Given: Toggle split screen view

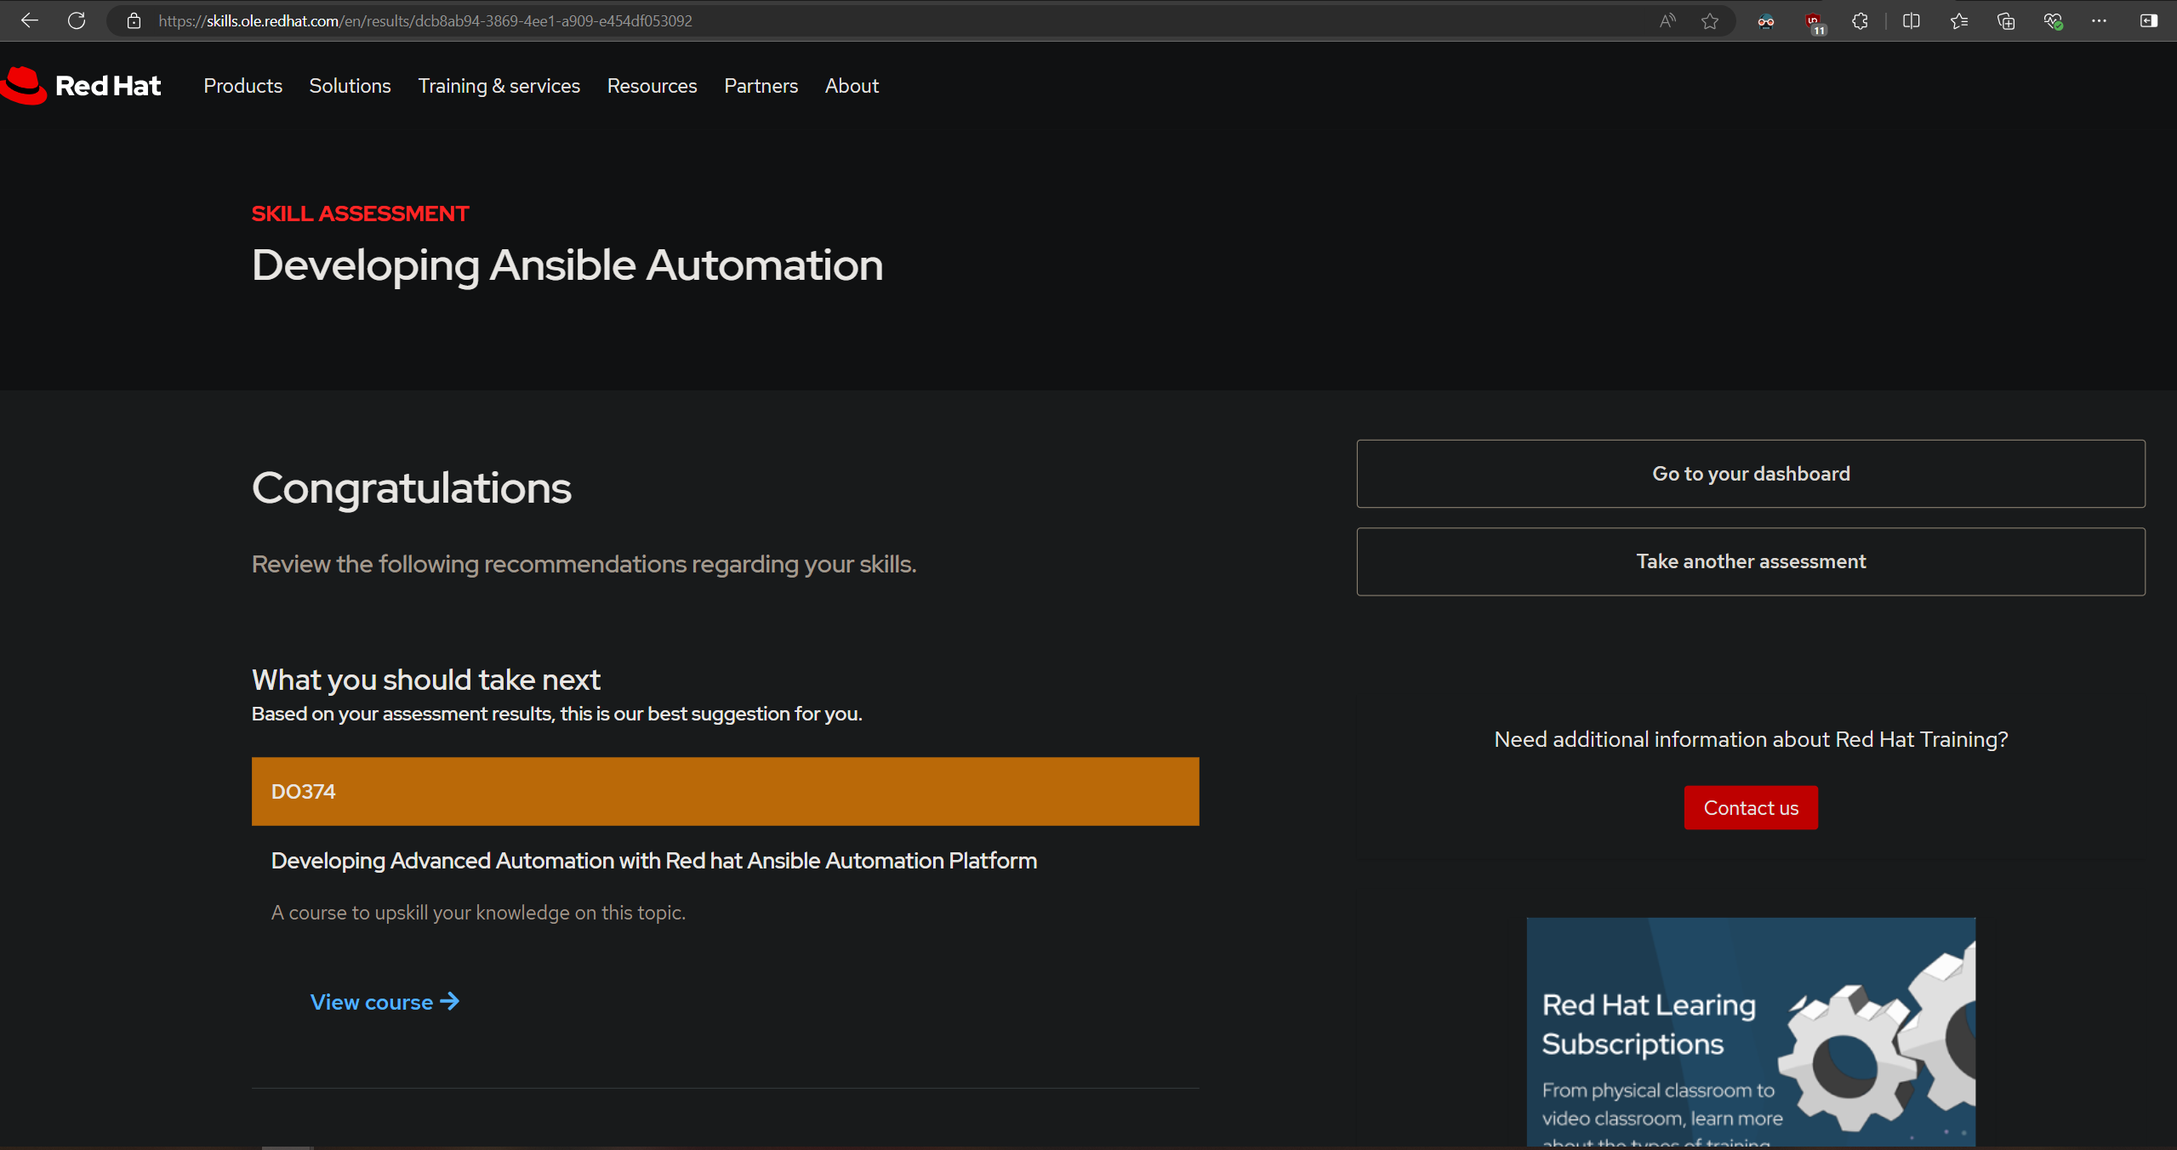Looking at the screenshot, I should pyautogui.click(x=1911, y=20).
